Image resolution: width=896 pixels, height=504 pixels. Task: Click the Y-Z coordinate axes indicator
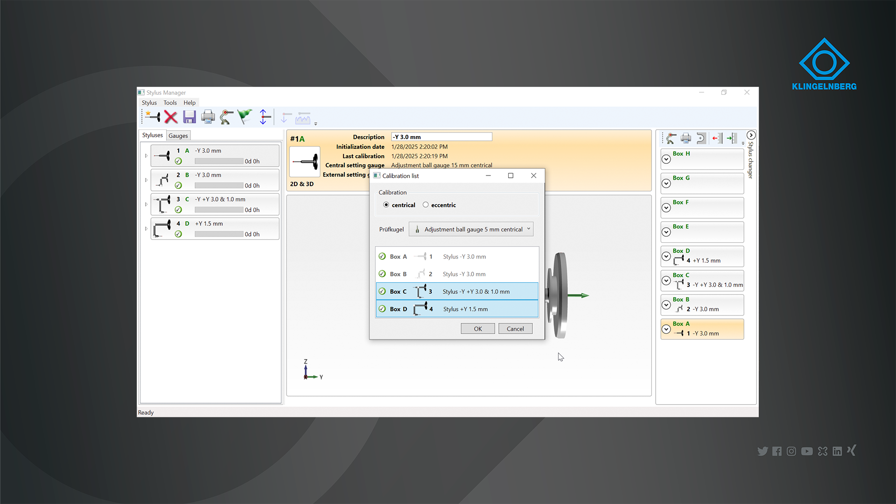(313, 370)
